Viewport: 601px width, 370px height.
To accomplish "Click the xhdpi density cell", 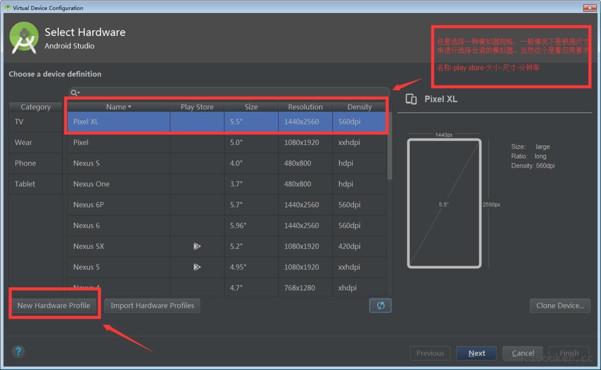I will (x=360, y=288).
